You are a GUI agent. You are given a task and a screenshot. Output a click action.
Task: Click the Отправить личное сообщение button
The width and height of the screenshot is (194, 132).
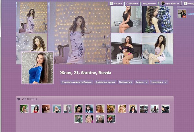77,82
